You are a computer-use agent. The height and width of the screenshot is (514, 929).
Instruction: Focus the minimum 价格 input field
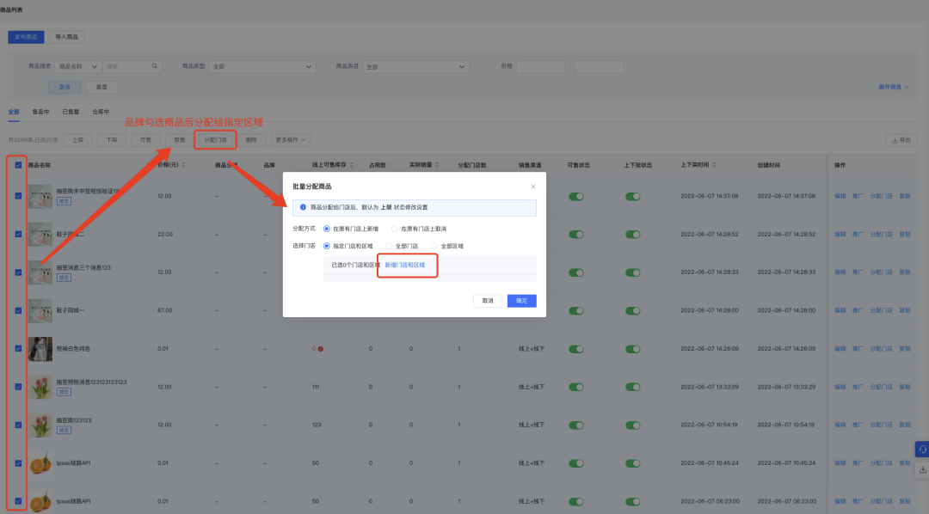point(540,66)
